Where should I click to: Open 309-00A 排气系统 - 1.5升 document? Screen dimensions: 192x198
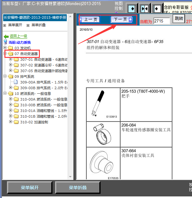(44, 82)
